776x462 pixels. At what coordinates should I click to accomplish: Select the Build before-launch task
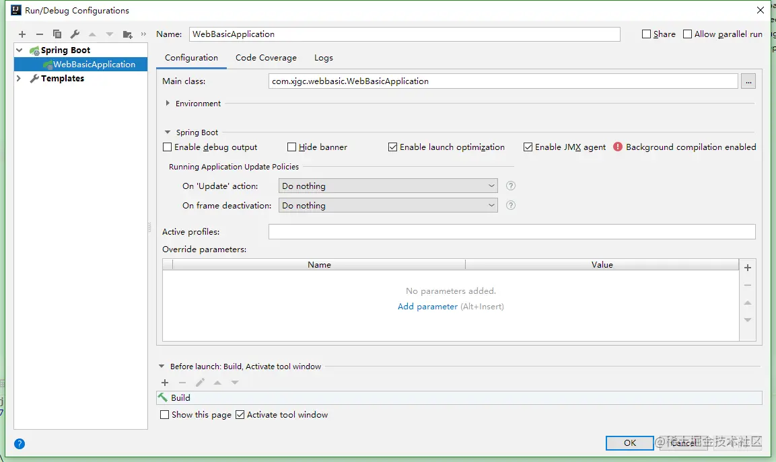[459, 397]
